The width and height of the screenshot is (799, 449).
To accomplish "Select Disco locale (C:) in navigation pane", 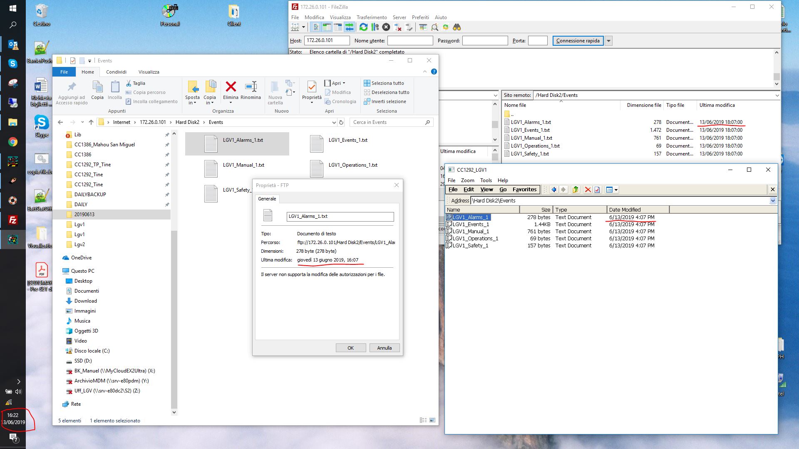I will 92,351.
